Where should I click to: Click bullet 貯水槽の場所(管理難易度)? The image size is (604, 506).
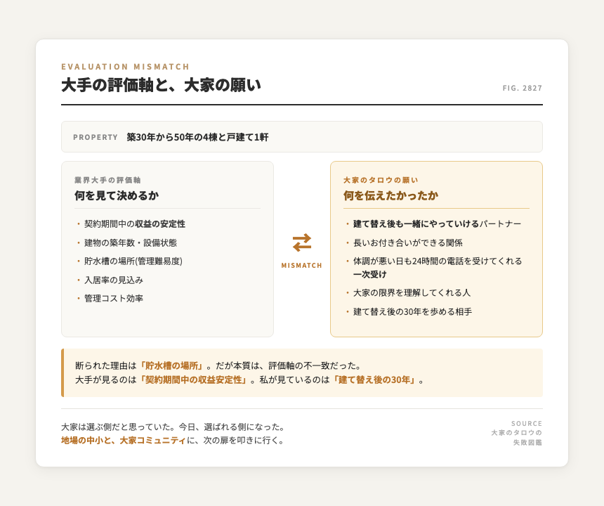[x=133, y=261]
